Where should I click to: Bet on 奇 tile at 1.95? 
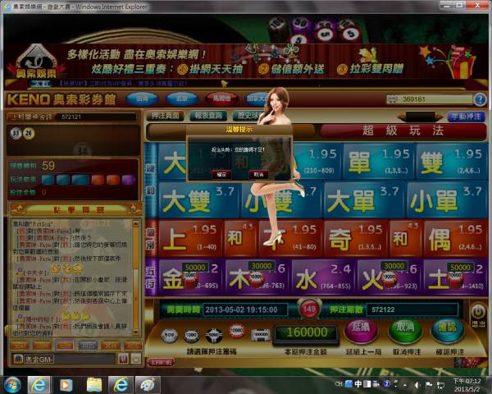pyautogui.click(x=356, y=239)
